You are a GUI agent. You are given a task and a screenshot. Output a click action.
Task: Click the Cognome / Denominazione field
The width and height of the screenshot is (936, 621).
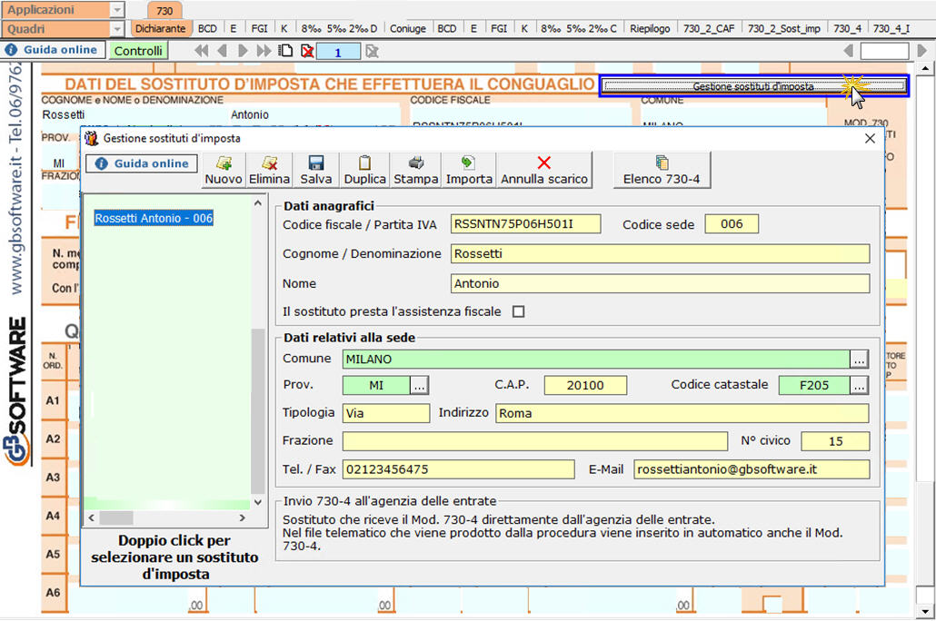(x=660, y=253)
